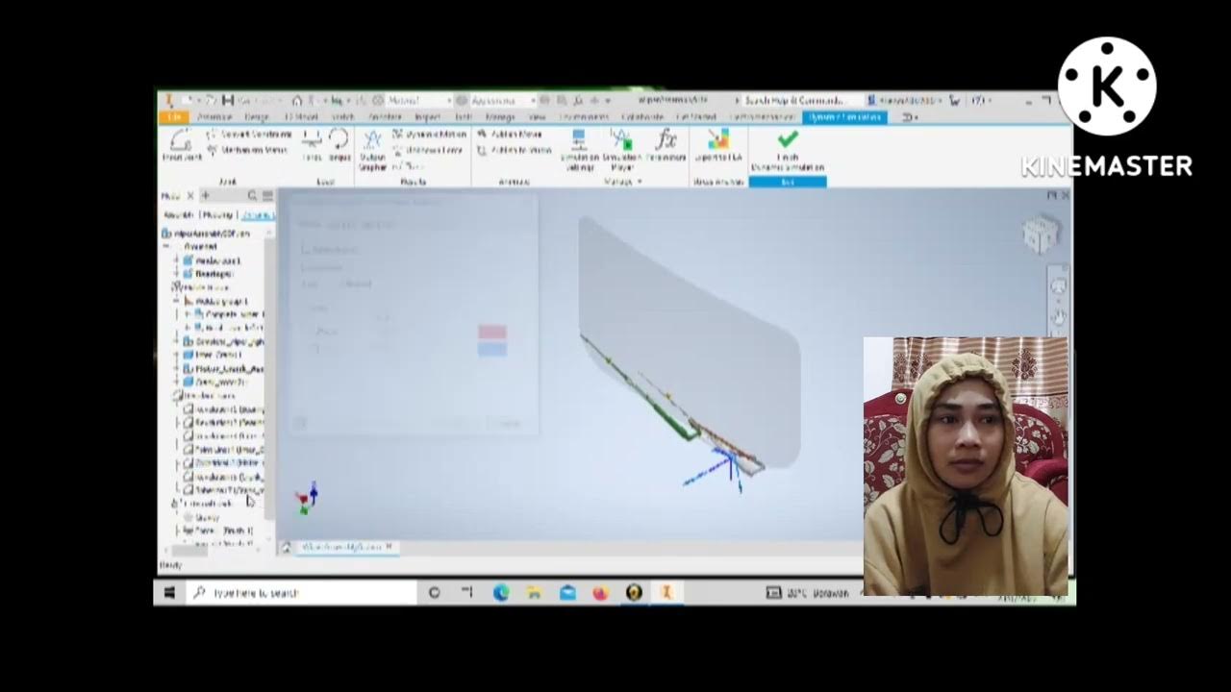Viewport: 1231px width, 692px height.
Task: Click the Save icon in quick access toolbar
Action: point(228,100)
